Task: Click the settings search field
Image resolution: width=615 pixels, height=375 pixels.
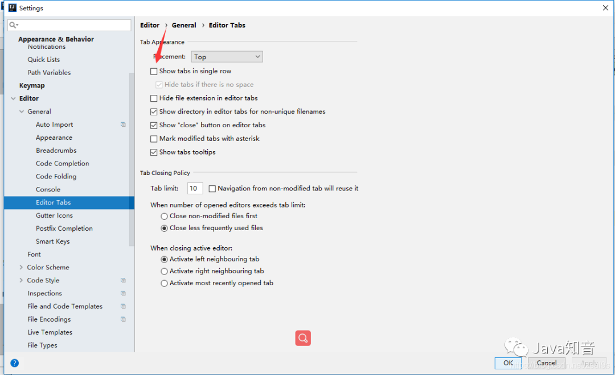Action: [69, 25]
